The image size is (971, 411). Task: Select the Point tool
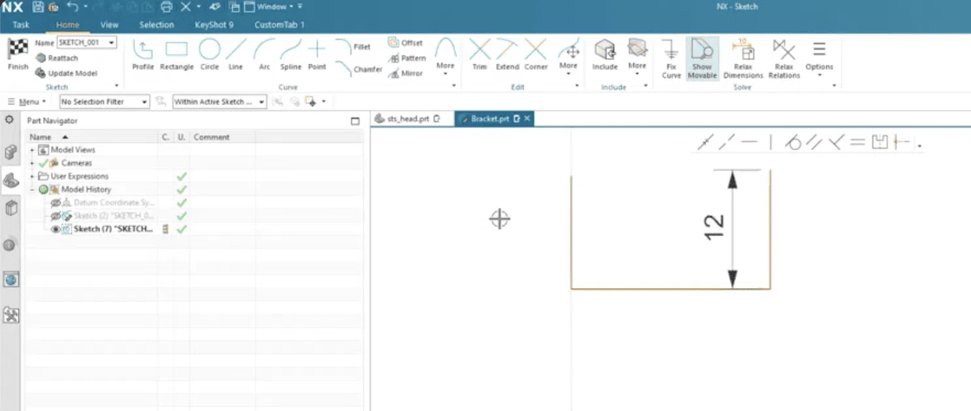click(317, 55)
